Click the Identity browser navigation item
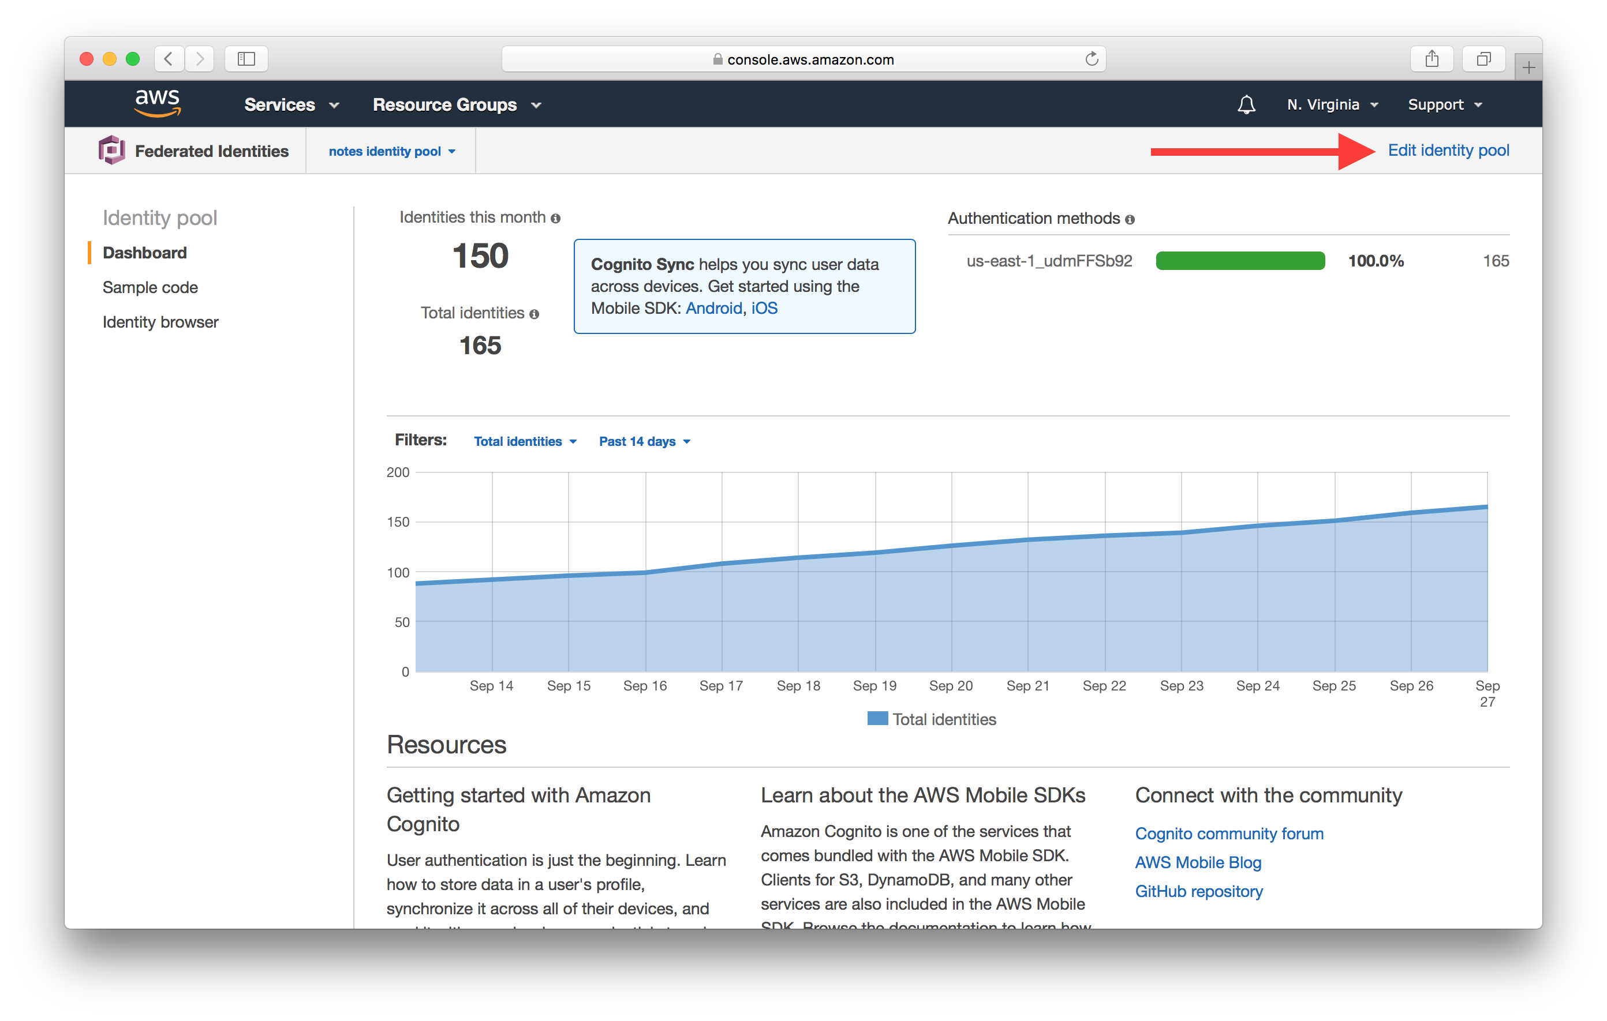This screenshot has width=1607, height=1021. (x=160, y=322)
